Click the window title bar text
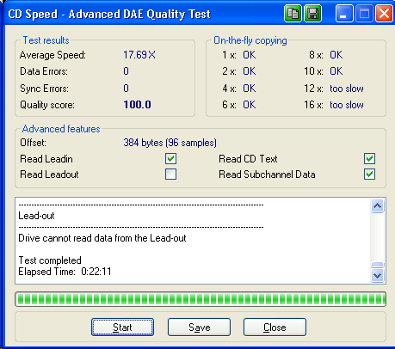The image size is (395, 349). click(109, 14)
